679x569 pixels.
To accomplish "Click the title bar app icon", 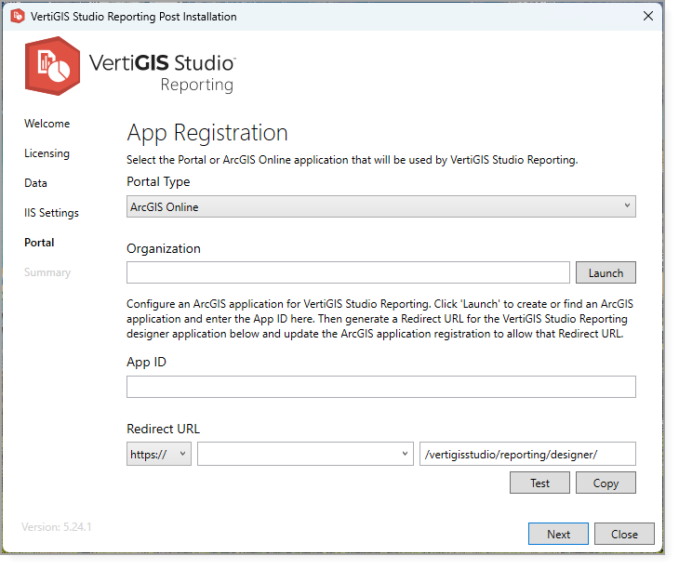I will click(18, 17).
